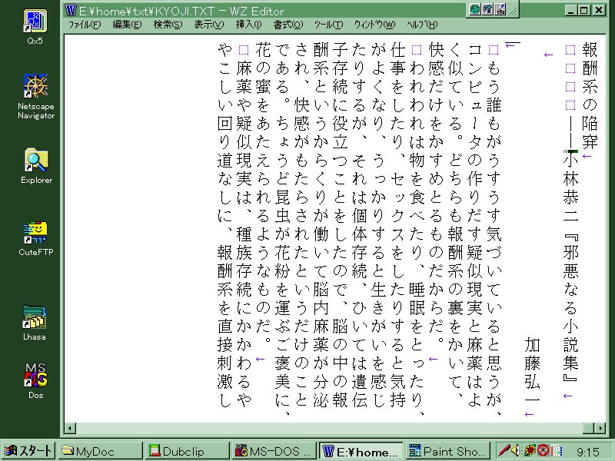Switch to the E:¥home taskbar button
Screen dimensions: 615x461
tap(361, 450)
